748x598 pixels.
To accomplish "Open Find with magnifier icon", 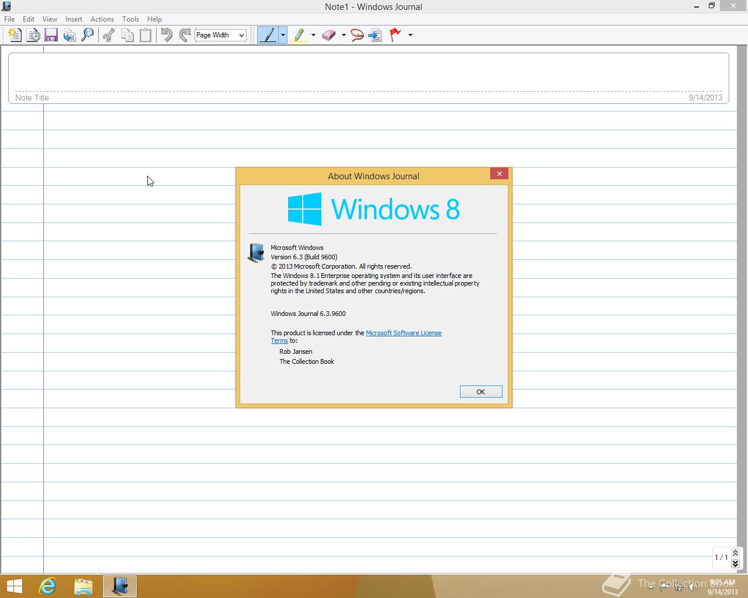I will tap(88, 35).
